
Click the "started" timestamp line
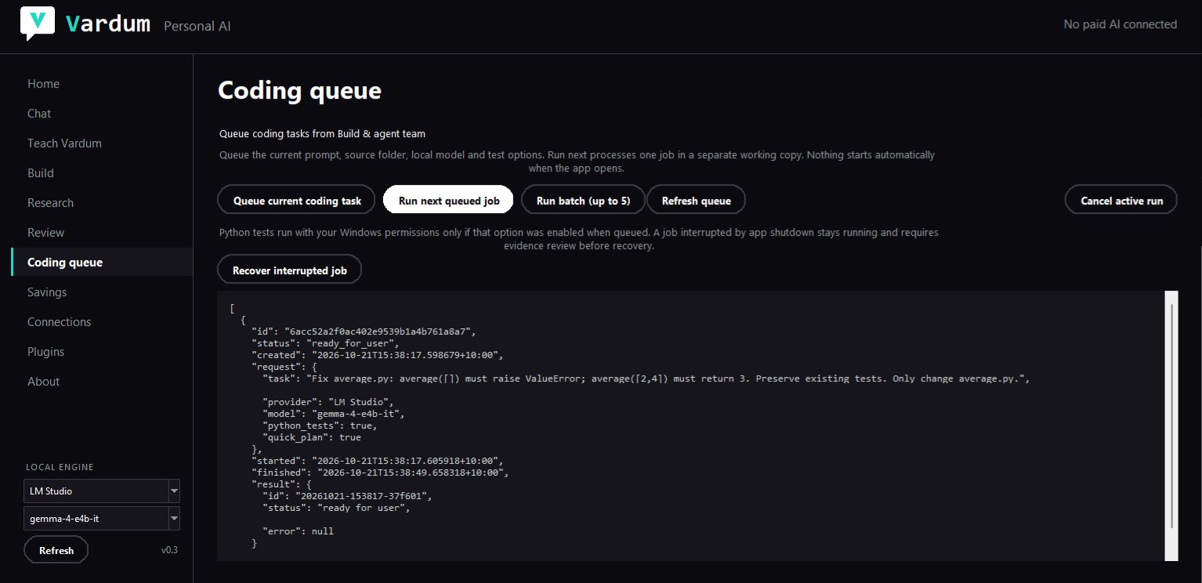[377, 461]
